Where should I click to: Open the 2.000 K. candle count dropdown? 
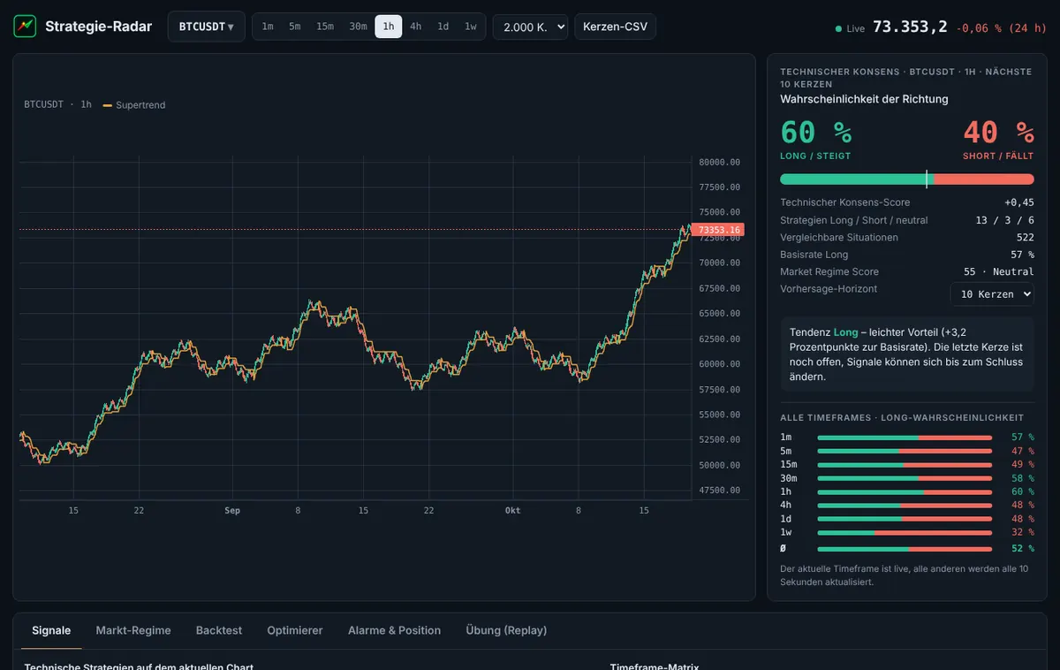pyautogui.click(x=530, y=27)
